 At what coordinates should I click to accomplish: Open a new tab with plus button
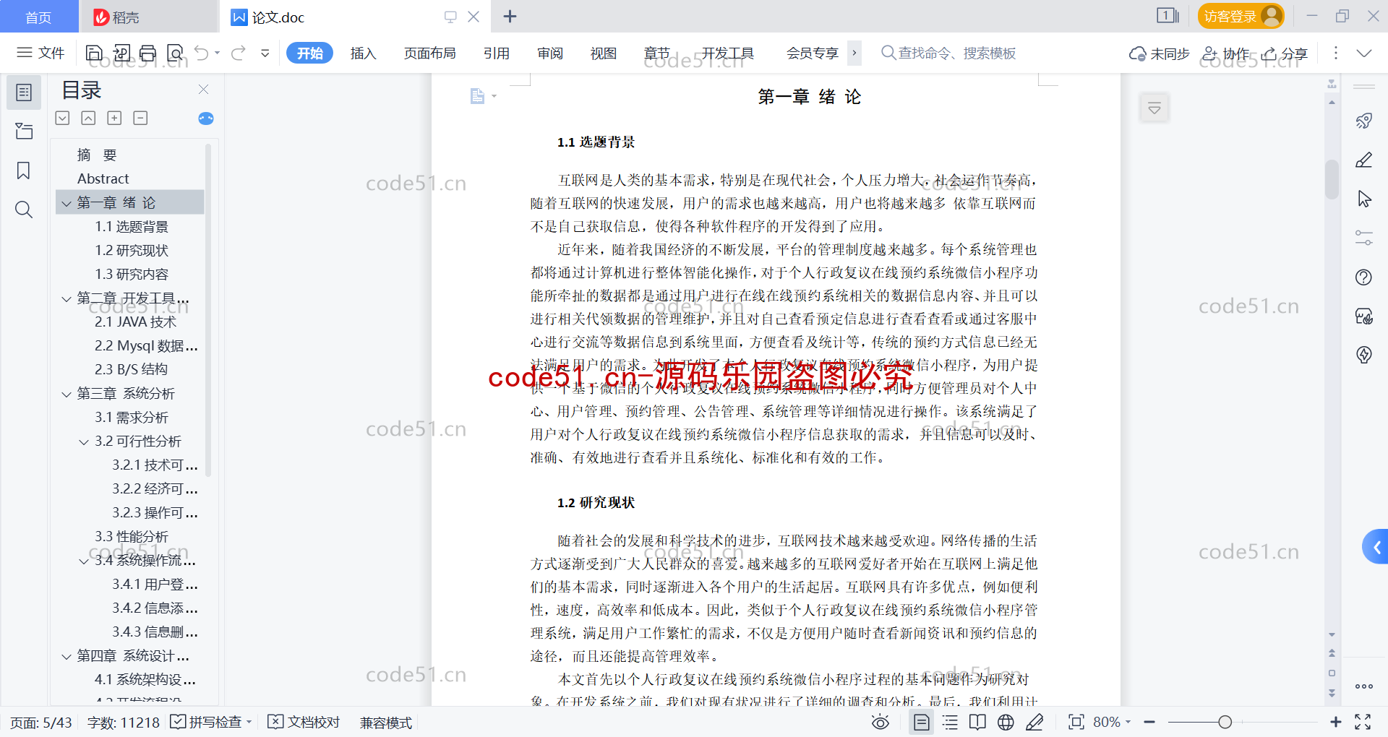(510, 16)
